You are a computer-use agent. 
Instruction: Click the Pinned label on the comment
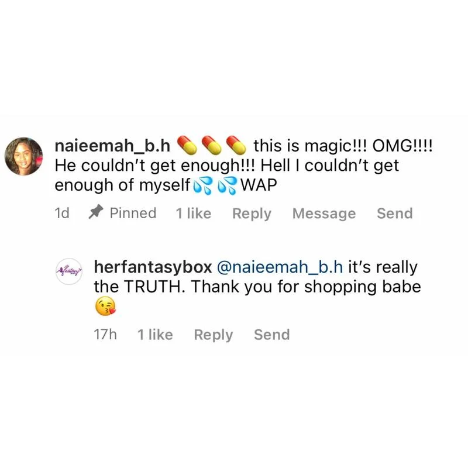pos(133,214)
